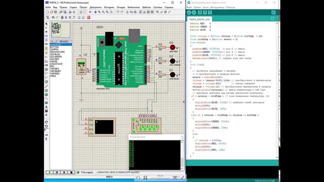324x182 pixels.
Task: Click the P pick devices button
Action: [x=51, y=42]
